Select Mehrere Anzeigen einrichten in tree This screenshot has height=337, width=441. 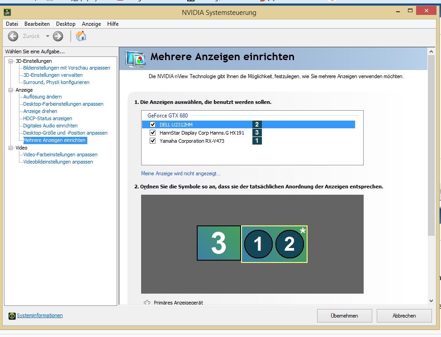point(55,140)
